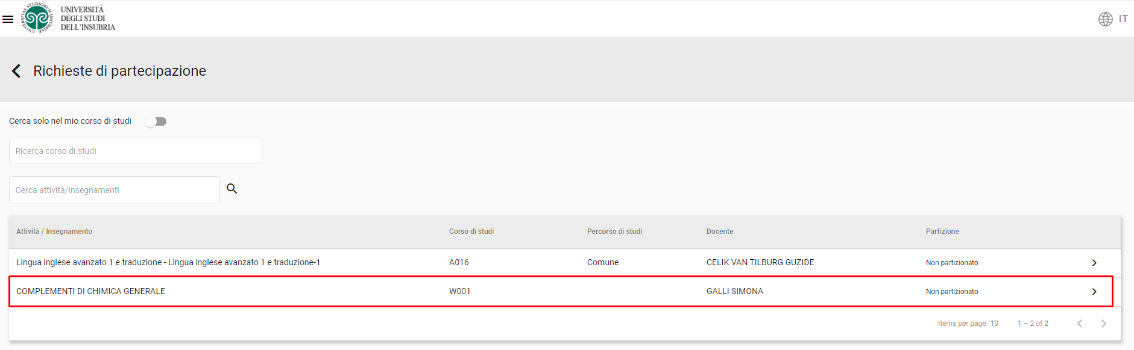
Task: Expand the COMPLEMENTI DI CHIMICA GENERALE row chevron
Action: (1094, 292)
